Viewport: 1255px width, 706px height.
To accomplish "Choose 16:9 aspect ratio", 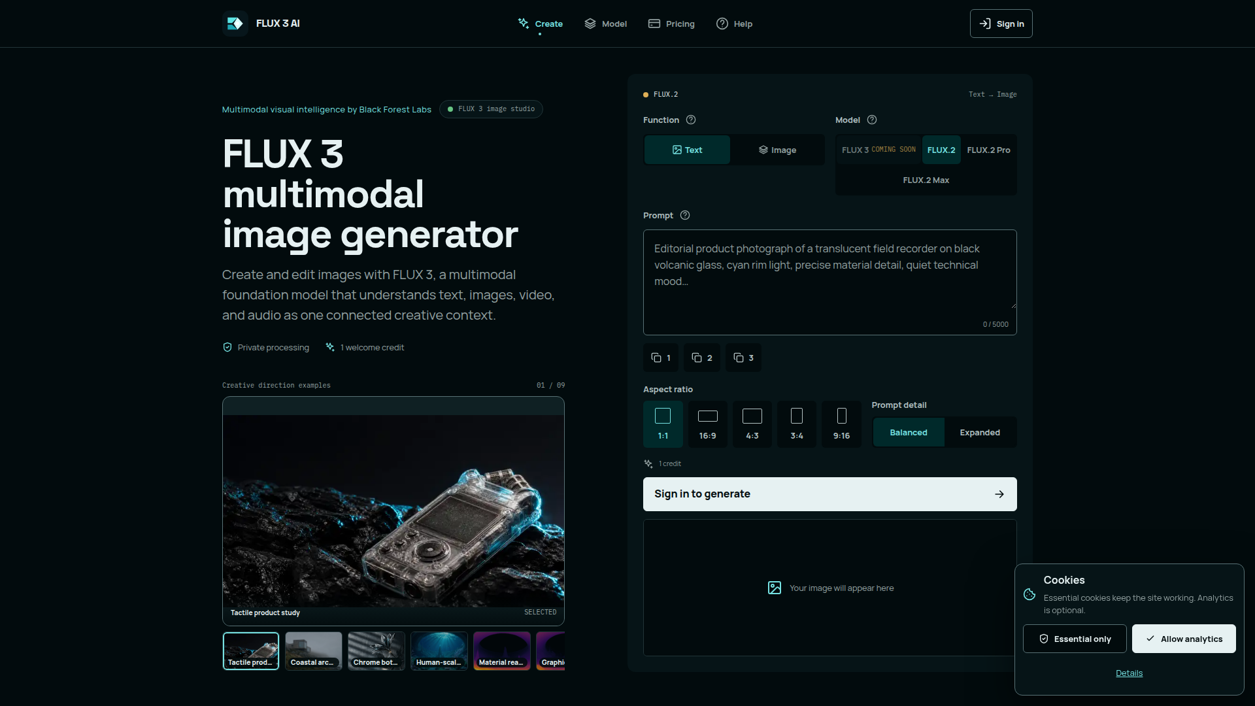I will coord(708,424).
